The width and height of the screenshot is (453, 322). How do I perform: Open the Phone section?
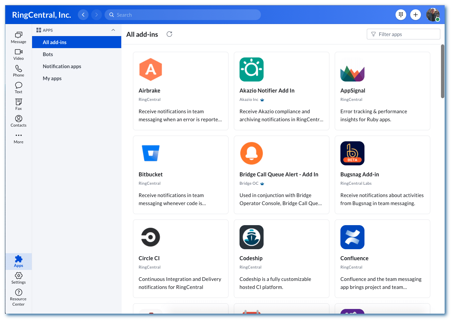(x=18, y=71)
